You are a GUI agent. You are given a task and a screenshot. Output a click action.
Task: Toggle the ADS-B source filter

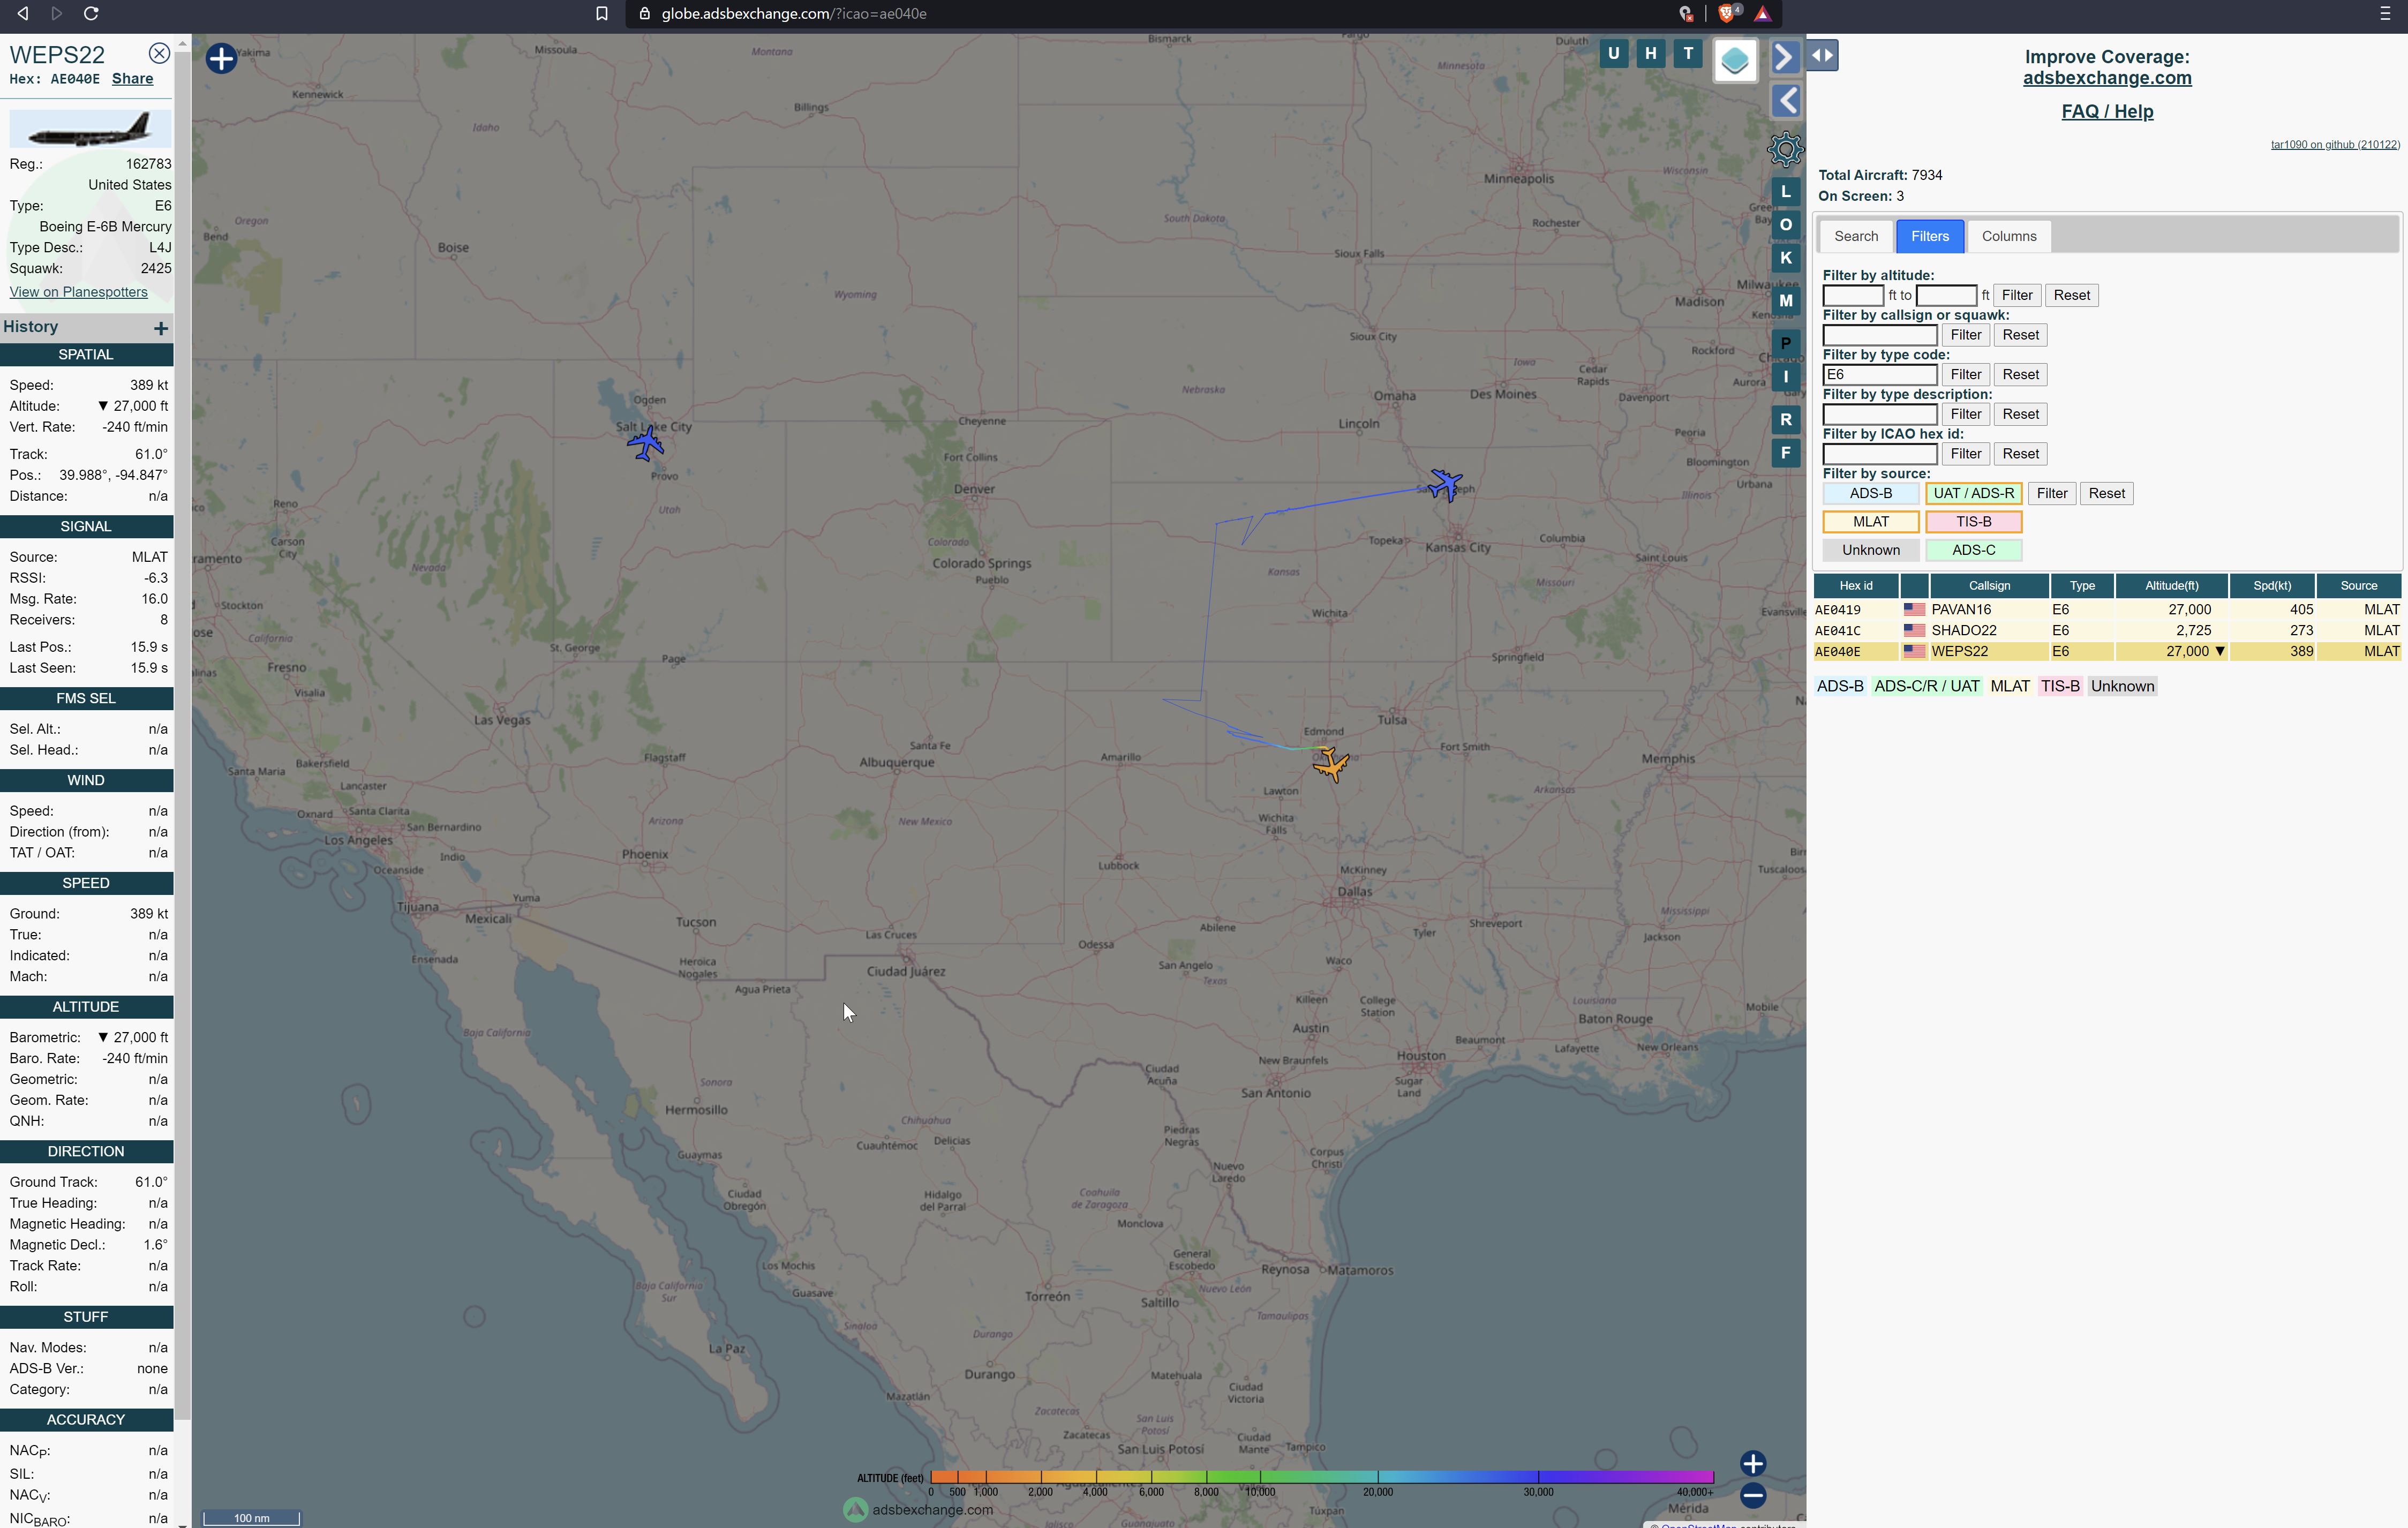(1870, 494)
